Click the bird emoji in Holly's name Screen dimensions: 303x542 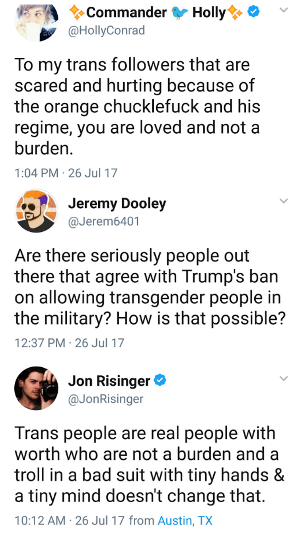pyautogui.click(x=179, y=13)
